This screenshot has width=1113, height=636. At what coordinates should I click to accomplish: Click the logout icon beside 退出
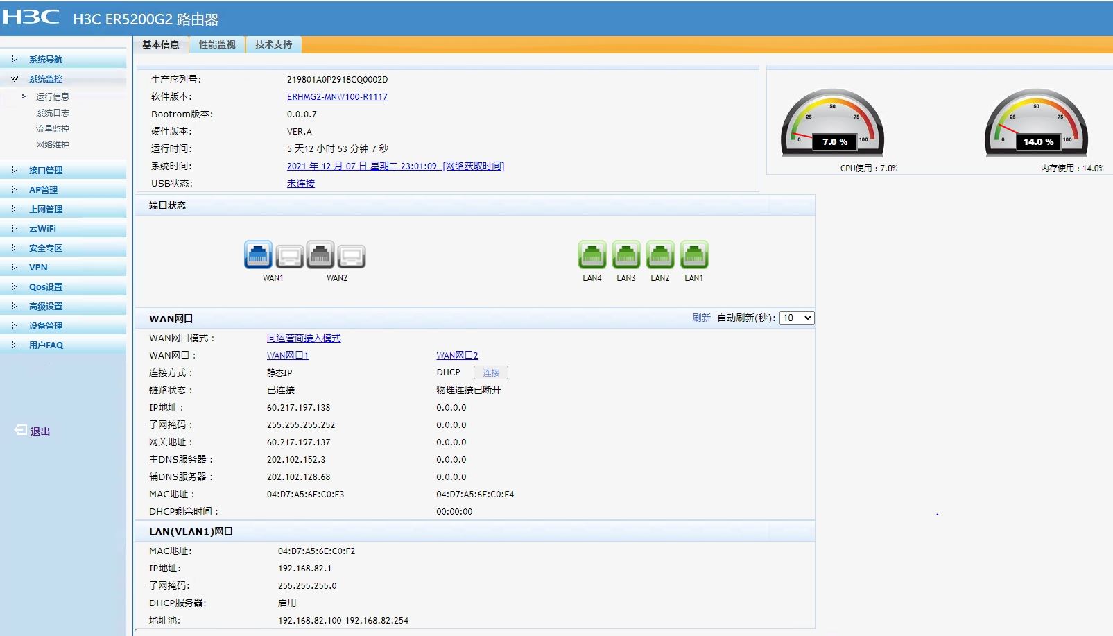click(21, 430)
